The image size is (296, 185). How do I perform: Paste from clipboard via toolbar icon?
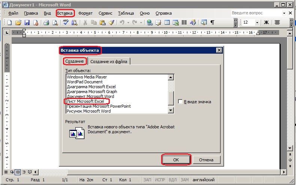coord(103,23)
